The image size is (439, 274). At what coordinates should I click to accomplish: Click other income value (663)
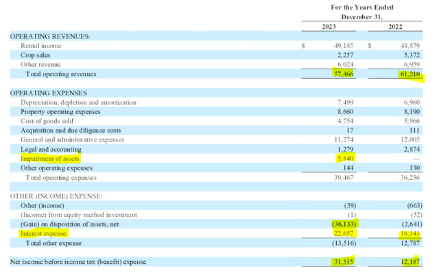414,205
